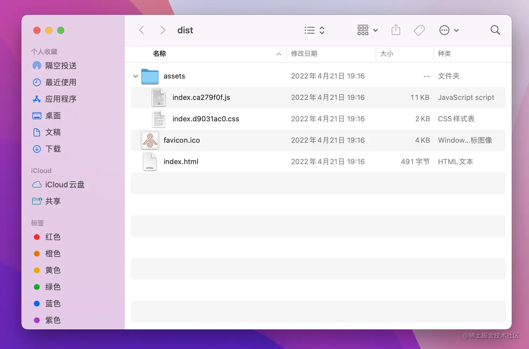Go forward with the right chevron
Screen dimensions: 529x349
163,30
